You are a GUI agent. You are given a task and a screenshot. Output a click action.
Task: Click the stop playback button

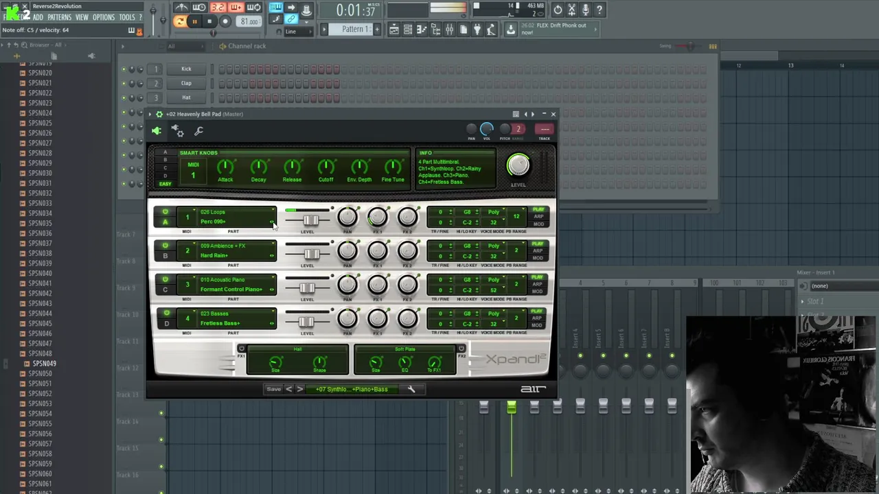209,21
